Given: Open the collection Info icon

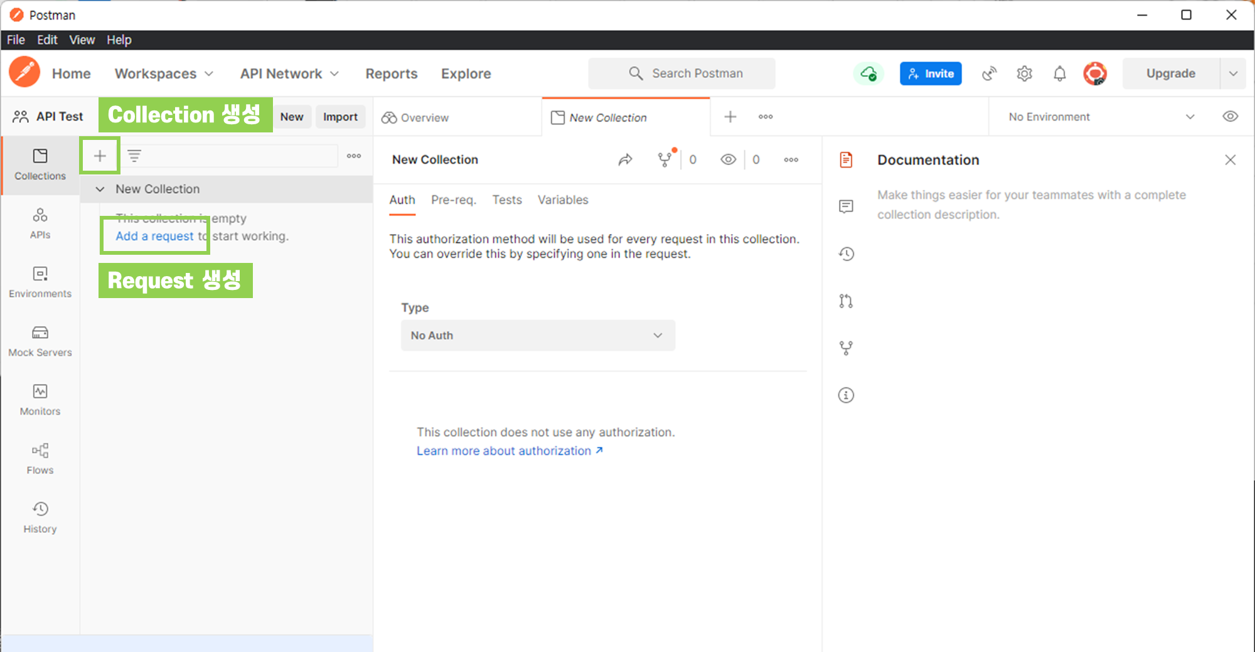Looking at the screenshot, I should pyautogui.click(x=846, y=395).
